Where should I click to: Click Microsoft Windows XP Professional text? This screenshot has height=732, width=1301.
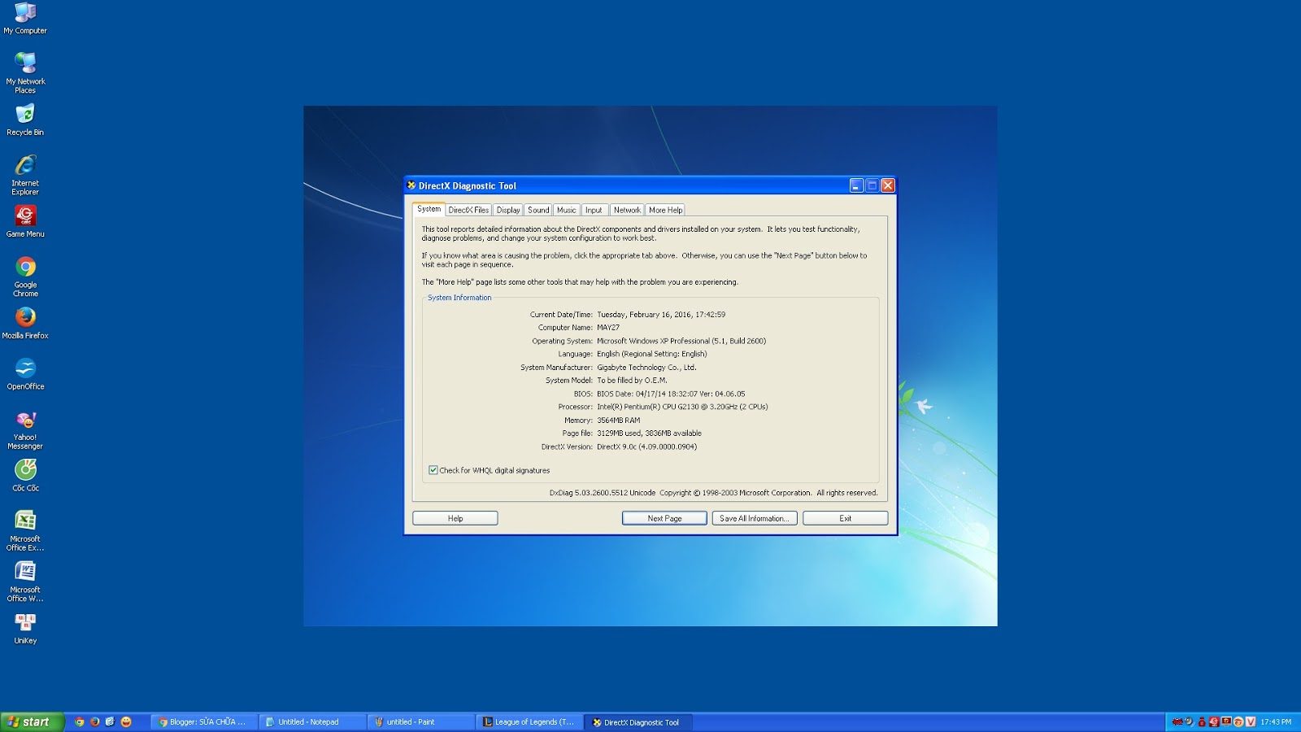[681, 341]
